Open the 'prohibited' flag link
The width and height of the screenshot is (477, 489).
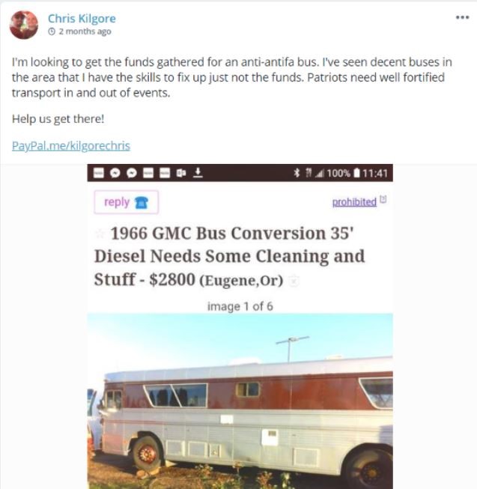pos(354,201)
